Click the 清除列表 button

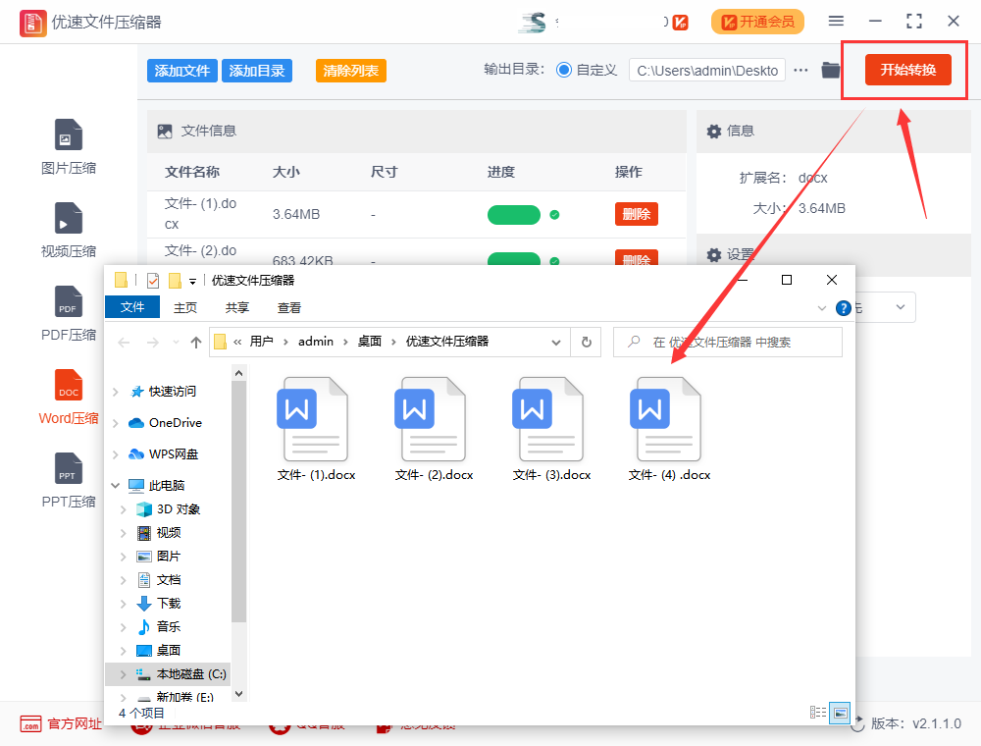[351, 71]
